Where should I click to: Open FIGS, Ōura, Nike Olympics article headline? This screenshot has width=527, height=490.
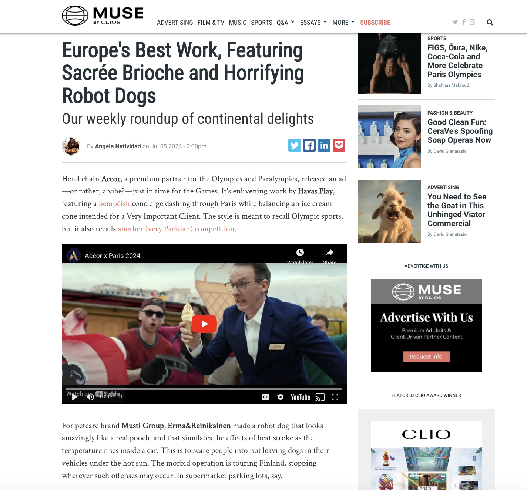[x=457, y=61]
